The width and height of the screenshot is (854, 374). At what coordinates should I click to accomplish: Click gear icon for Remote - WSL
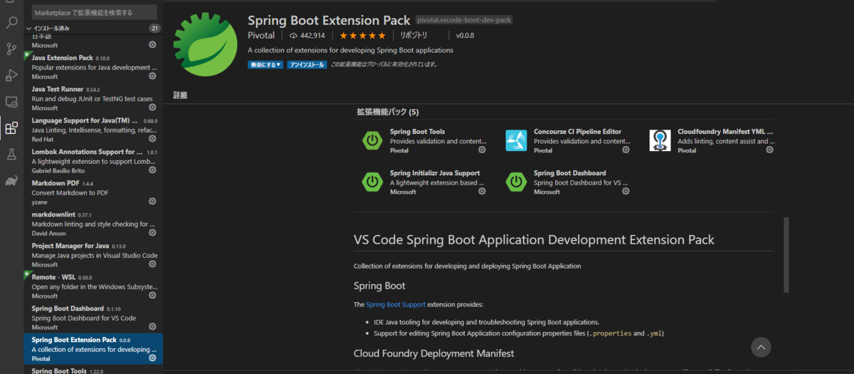click(152, 296)
